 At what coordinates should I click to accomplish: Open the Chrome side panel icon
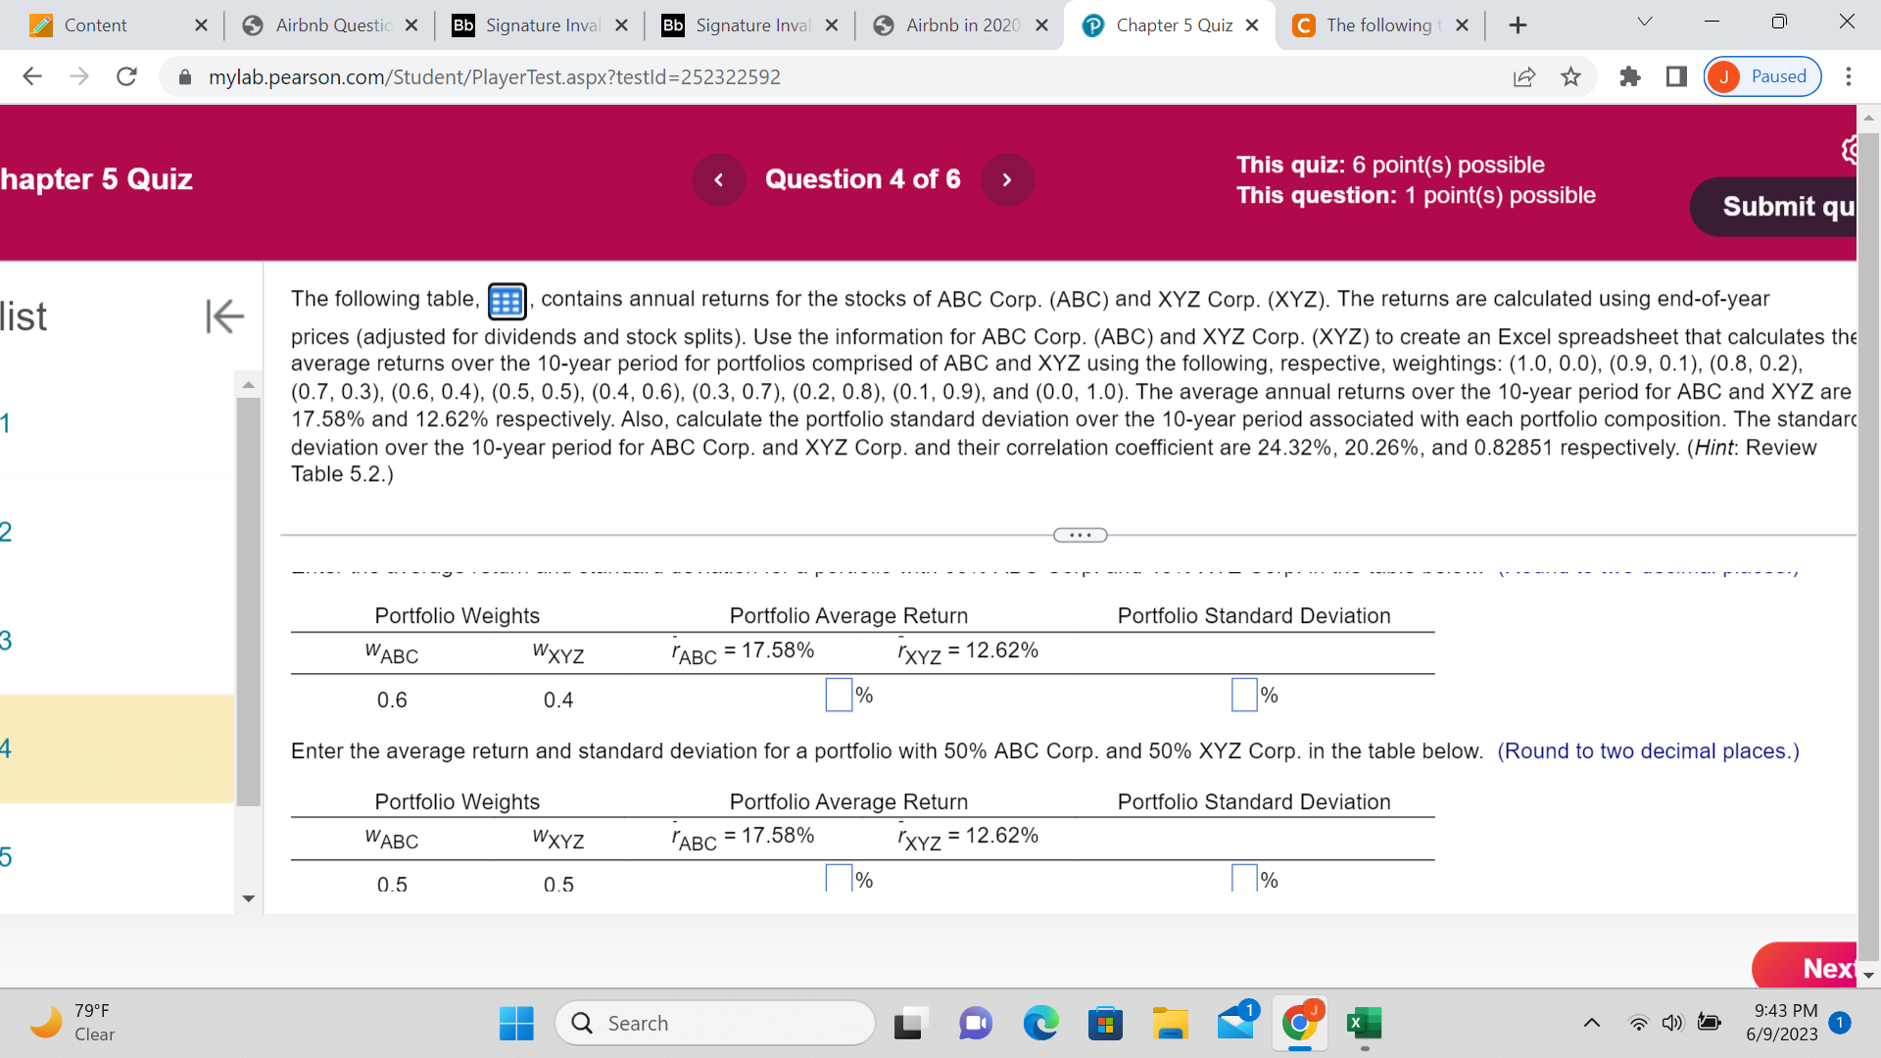[x=1675, y=76]
